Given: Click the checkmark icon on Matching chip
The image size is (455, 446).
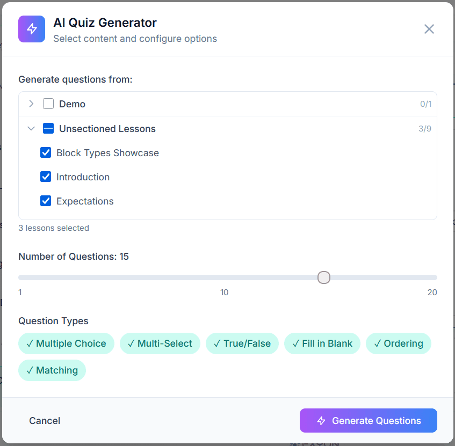Looking at the screenshot, I should 31,370.
